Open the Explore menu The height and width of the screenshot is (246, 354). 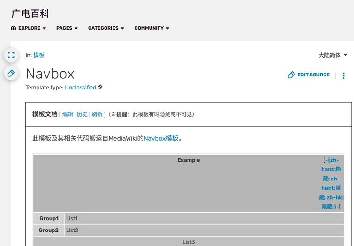point(29,28)
